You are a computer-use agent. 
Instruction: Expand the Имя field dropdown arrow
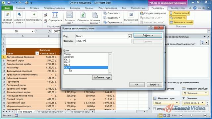point(130,36)
